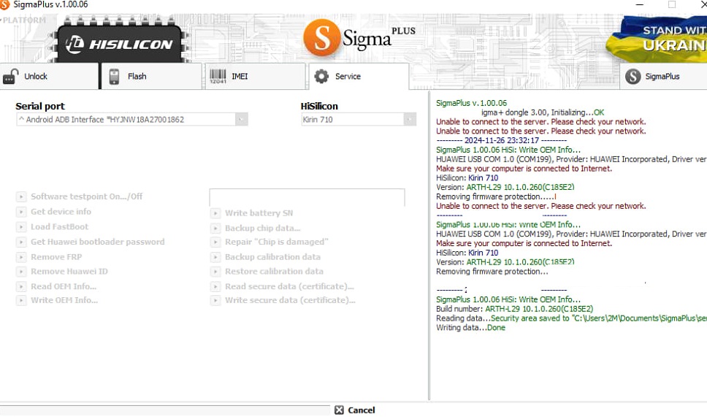The image size is (707, 417).
Task: Click the progress bar at the bottom
Action: (165, 410)
